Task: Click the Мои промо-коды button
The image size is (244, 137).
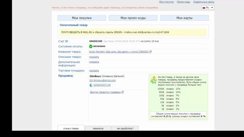Action: [133, 18]
